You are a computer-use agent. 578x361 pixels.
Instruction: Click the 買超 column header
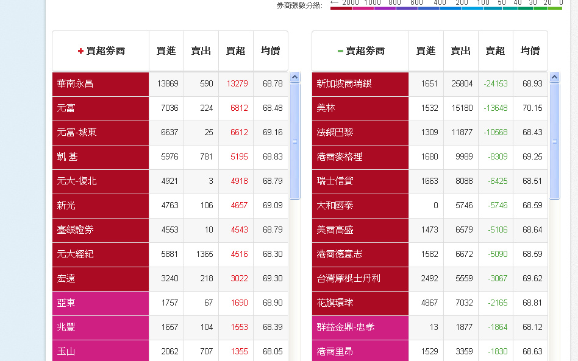click(236, 51)
